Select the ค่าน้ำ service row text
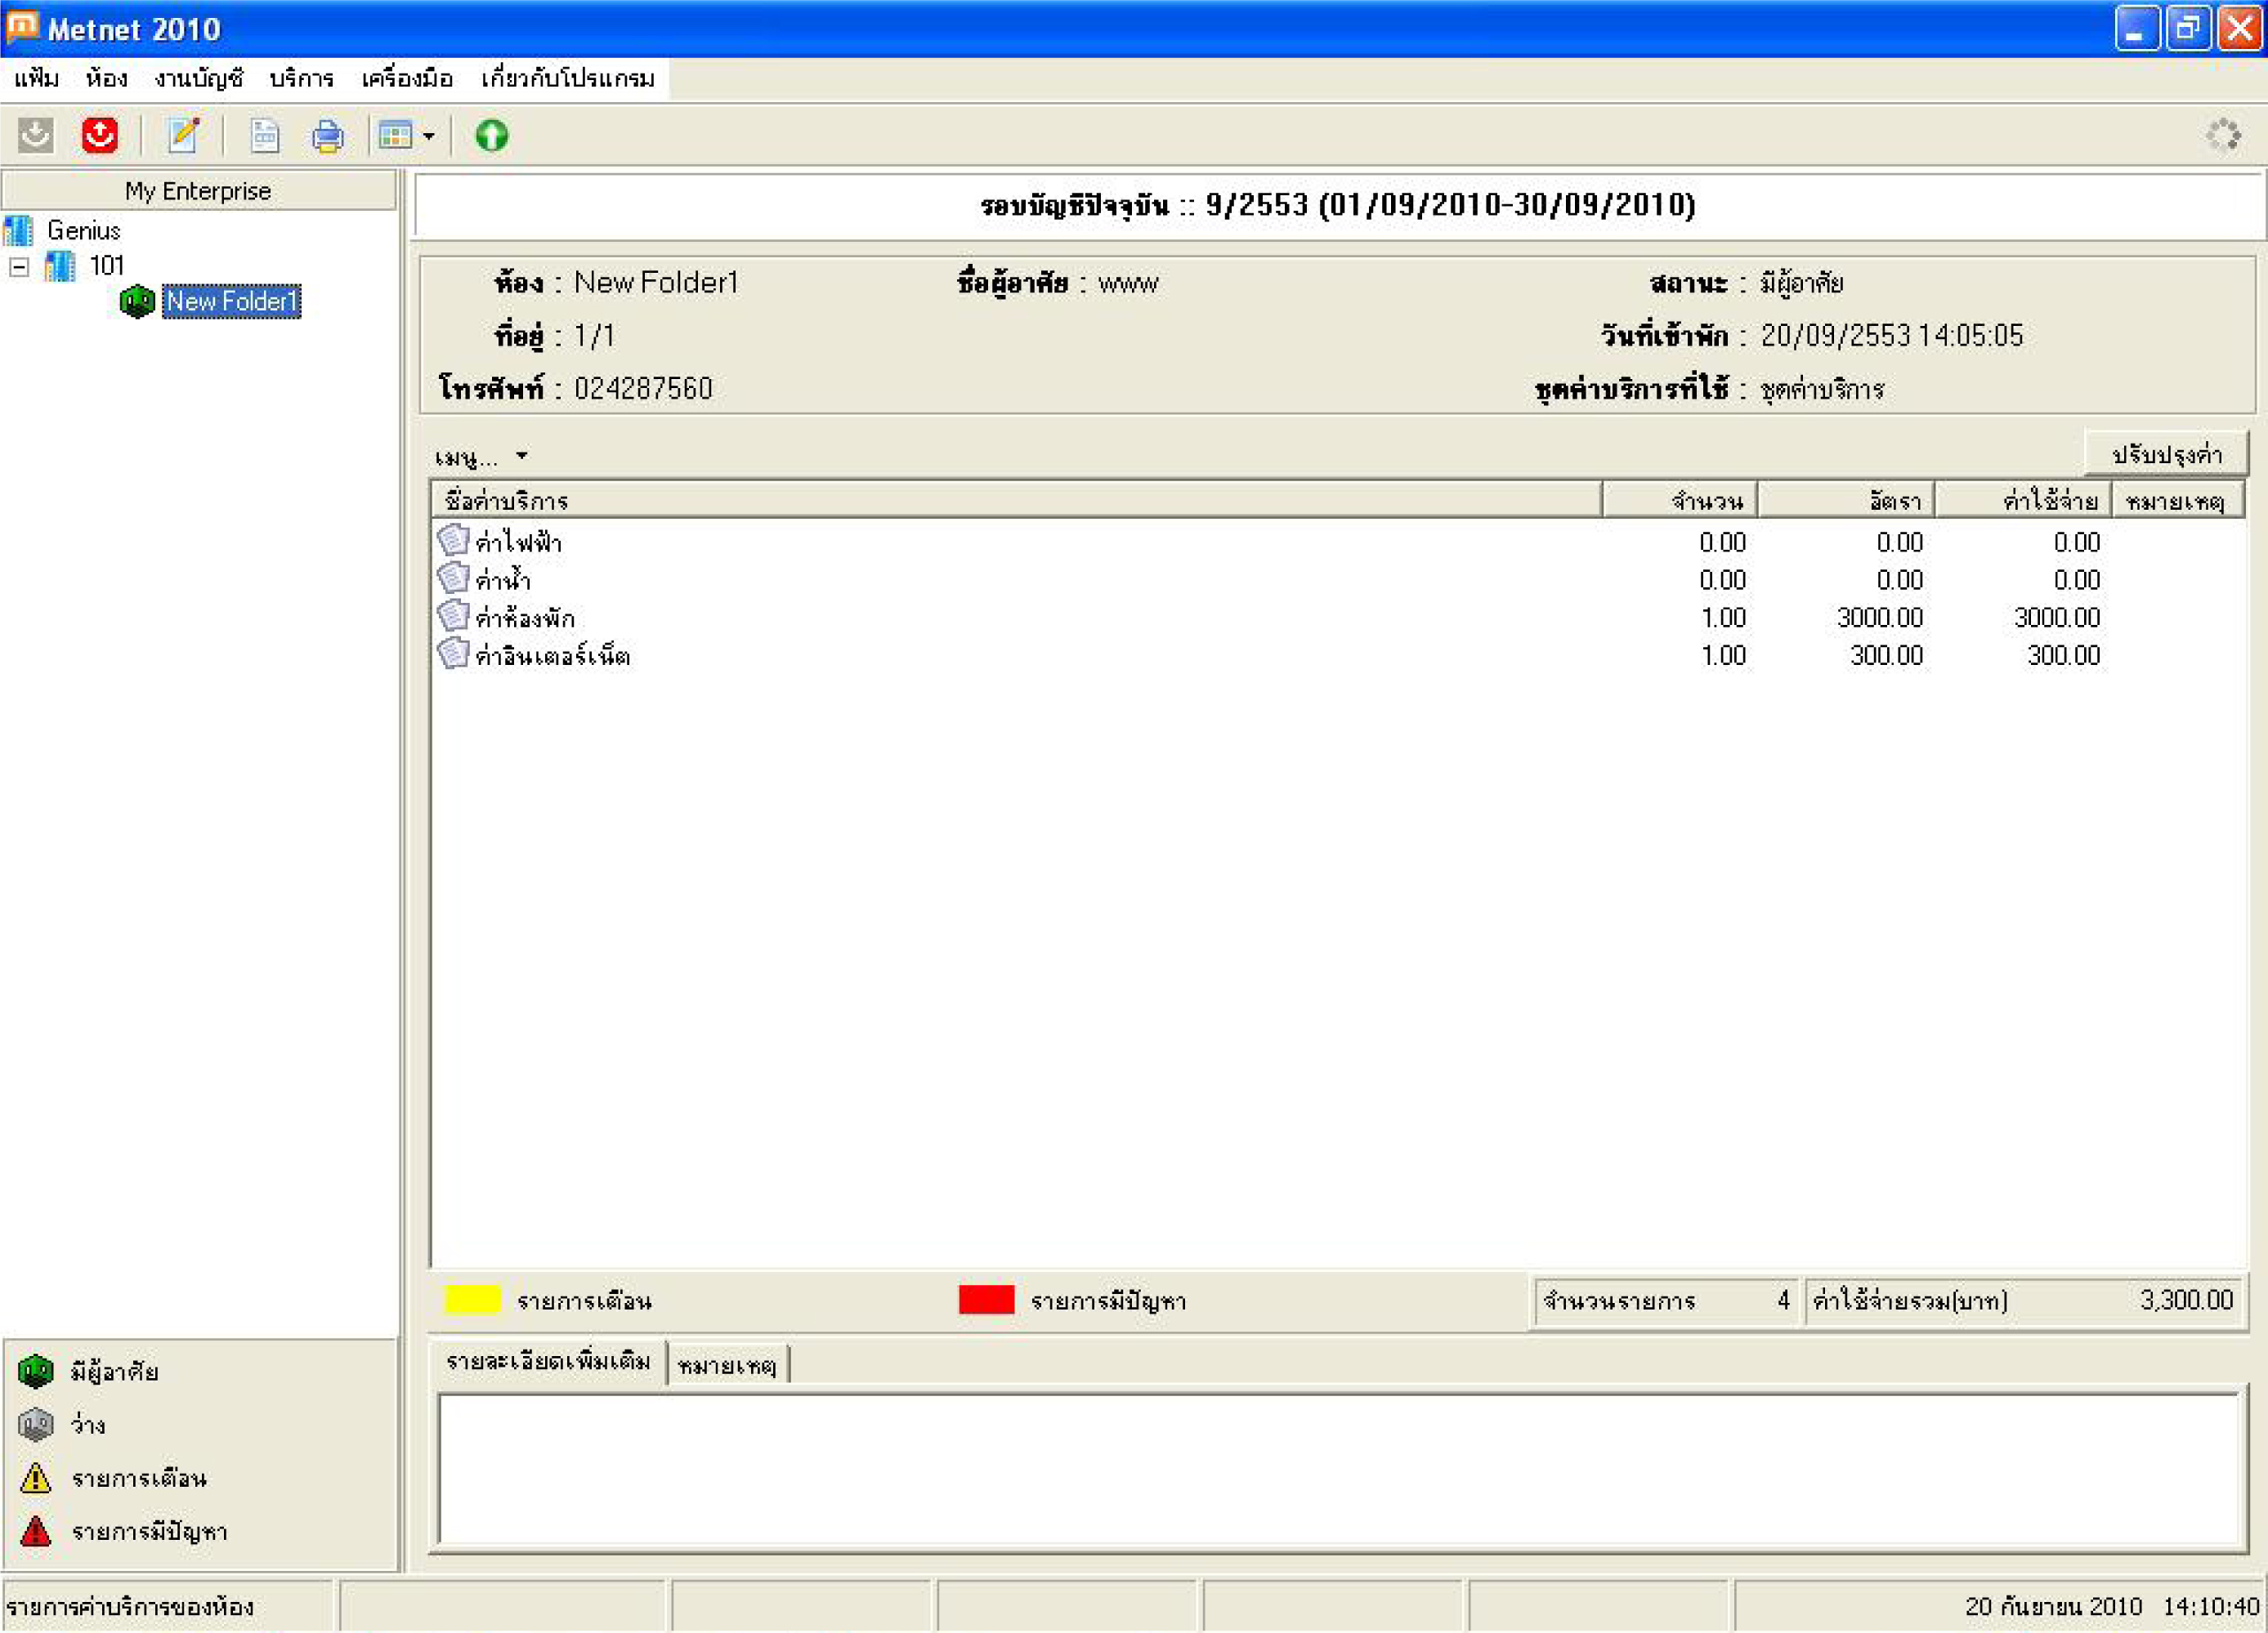Viewport: 2268px width, 1633px height. [503, 581]
